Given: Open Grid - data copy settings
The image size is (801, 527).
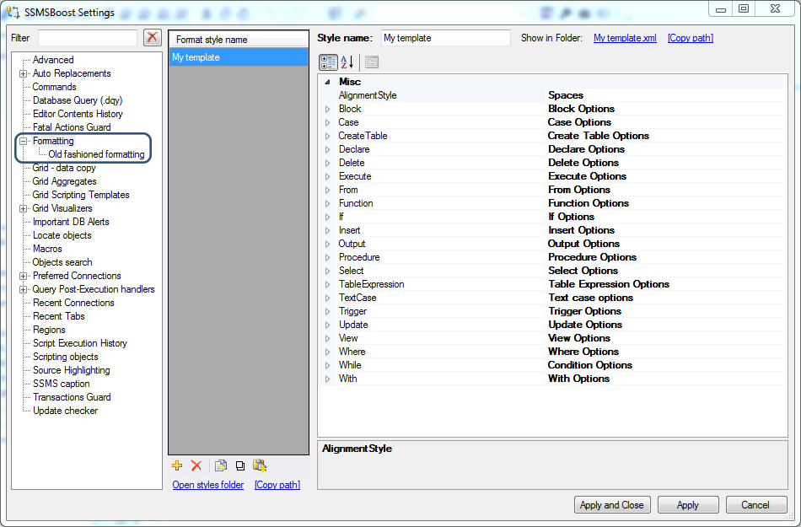Looking at the screenshot, I should [64, 168].
